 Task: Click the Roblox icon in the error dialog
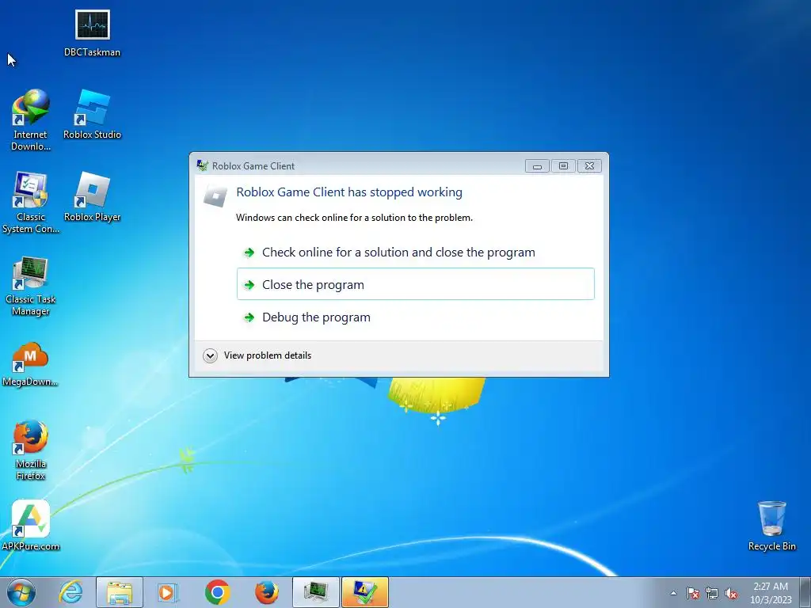[215, 196]
